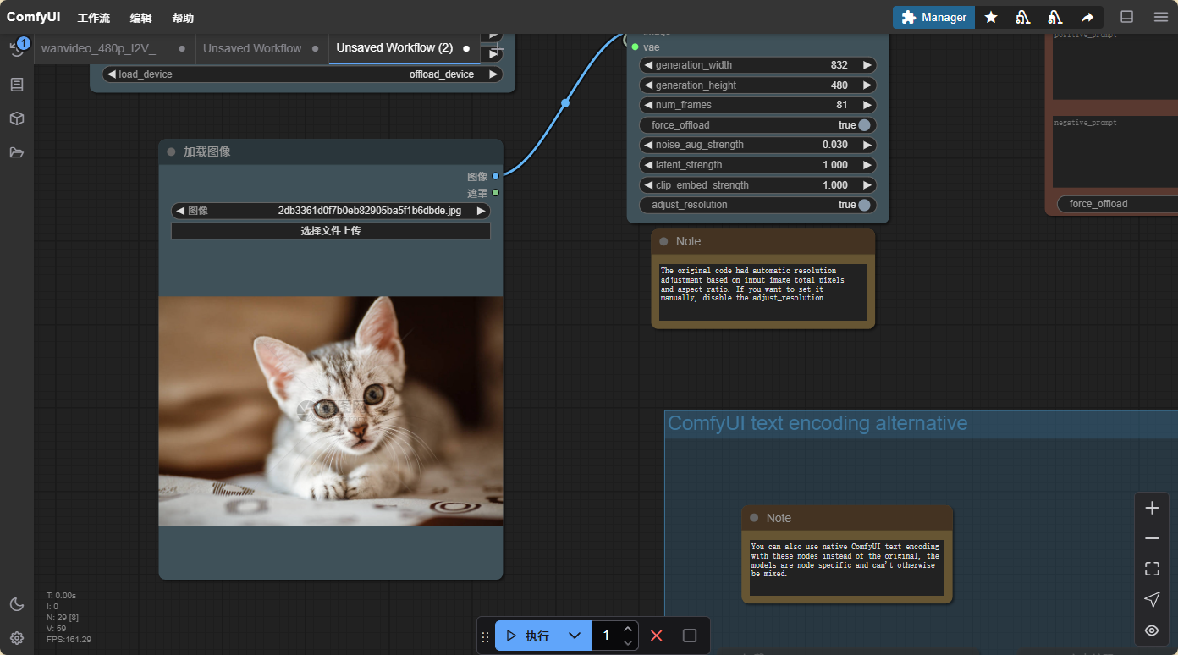Select previous image with left arrow
This screenshot has height=655, width=1178.
coord(179,211)
